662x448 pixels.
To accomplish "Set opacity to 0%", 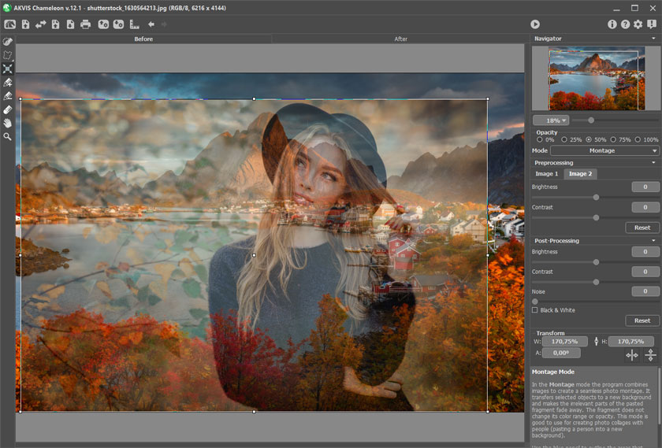I will point(540,139).
